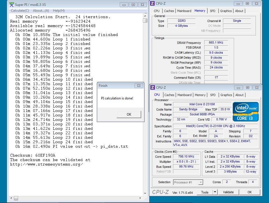Viewport: 269px width, 203px height.
Task: Click the Core Speed value 798.10 MHz
Action: (x=186, y=156)
